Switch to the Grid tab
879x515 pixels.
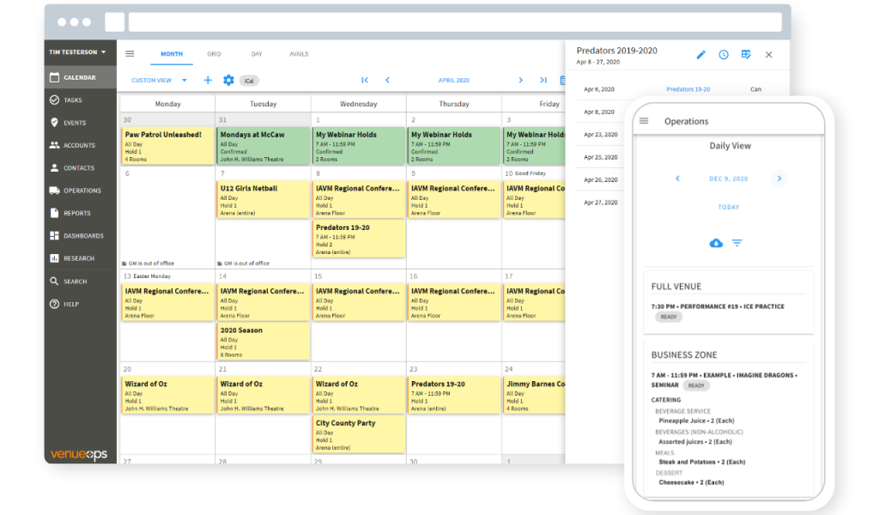click(x=214, y=54)
